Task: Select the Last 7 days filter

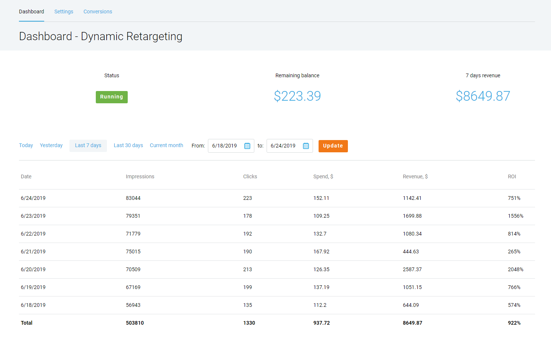Action: [x=88, y=145]
